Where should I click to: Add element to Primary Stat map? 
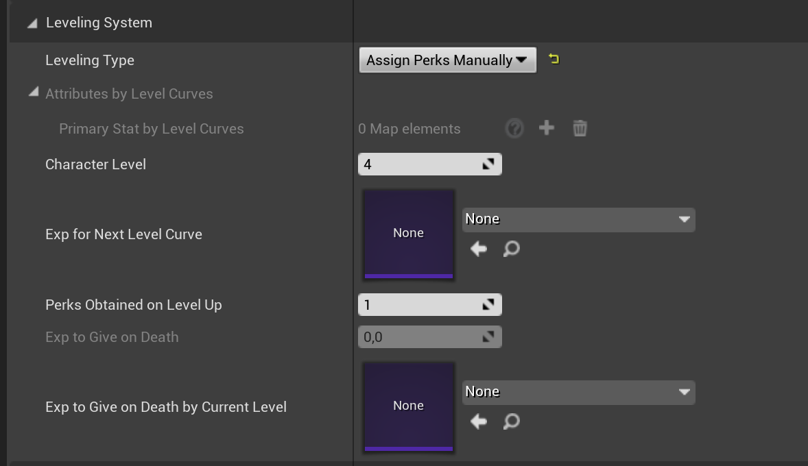click(547, 128)
